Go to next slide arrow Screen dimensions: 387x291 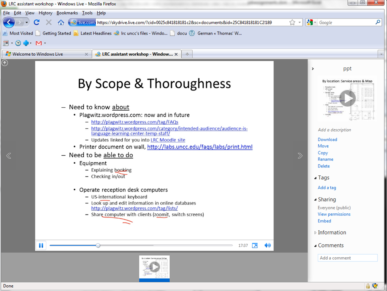(x=300, y=156)
